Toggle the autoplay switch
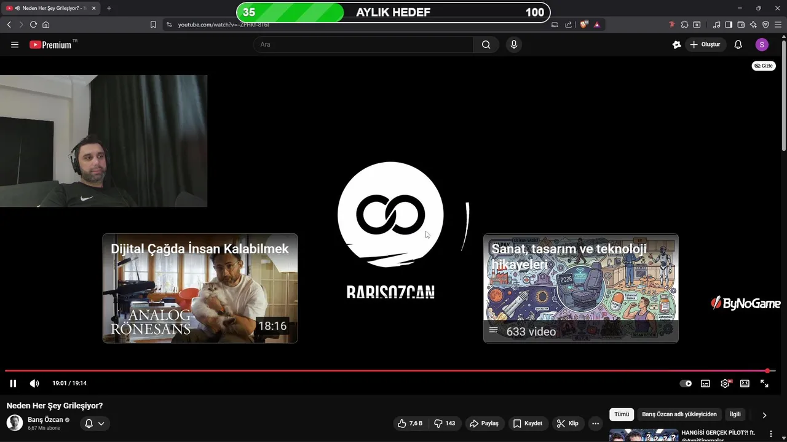This screenshot has height=442, width=787. click(x=686, y=383)
